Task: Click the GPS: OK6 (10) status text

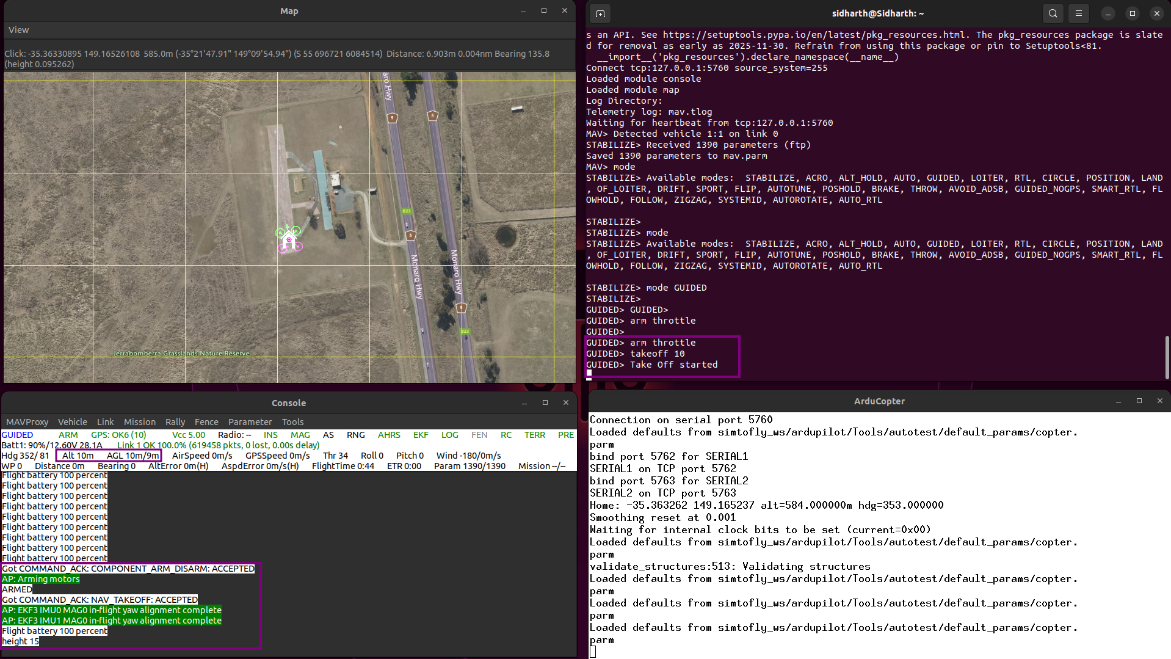Action: tap(118, 435)
